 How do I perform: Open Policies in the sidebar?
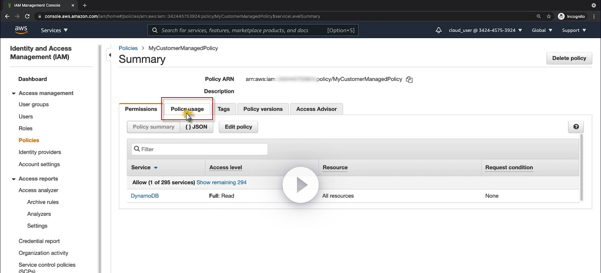click(x=29, y=140)
